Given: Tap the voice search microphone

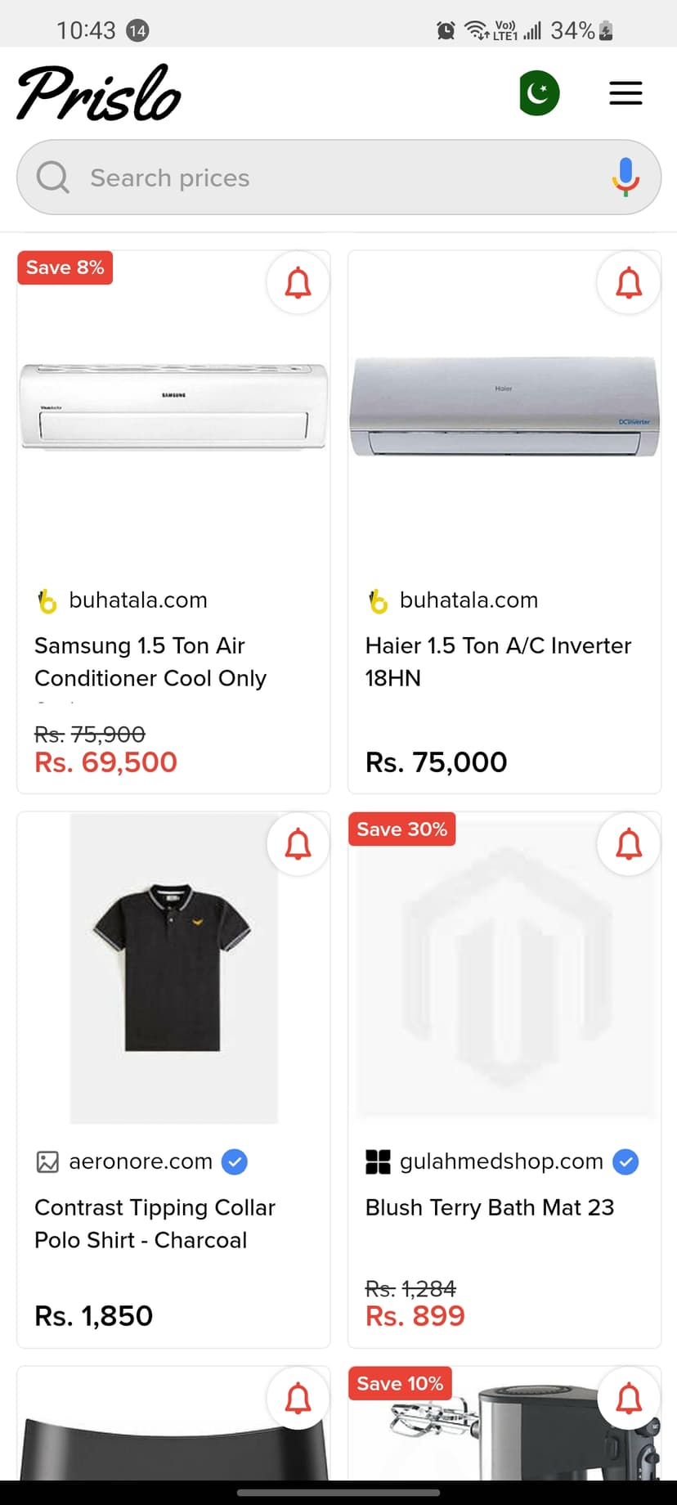Looking at the screenshot, I should tap(625, 177).
